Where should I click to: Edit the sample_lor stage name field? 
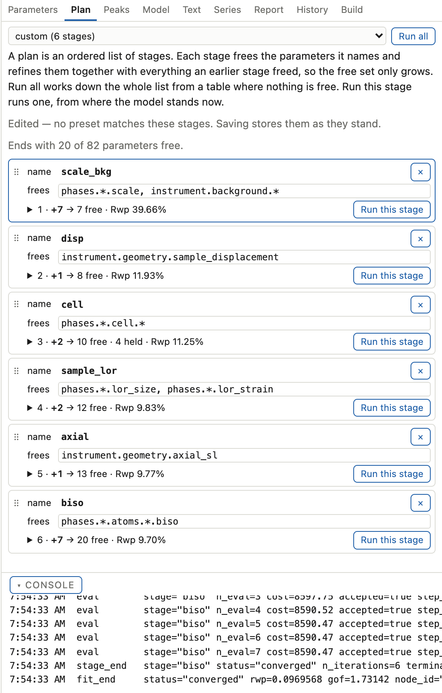coord(233,371)
